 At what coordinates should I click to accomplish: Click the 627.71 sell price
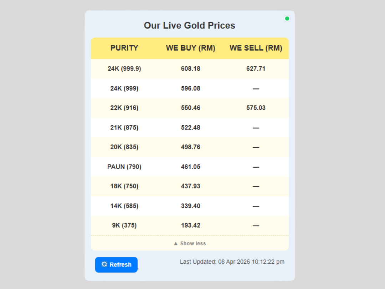coord(256,69)
